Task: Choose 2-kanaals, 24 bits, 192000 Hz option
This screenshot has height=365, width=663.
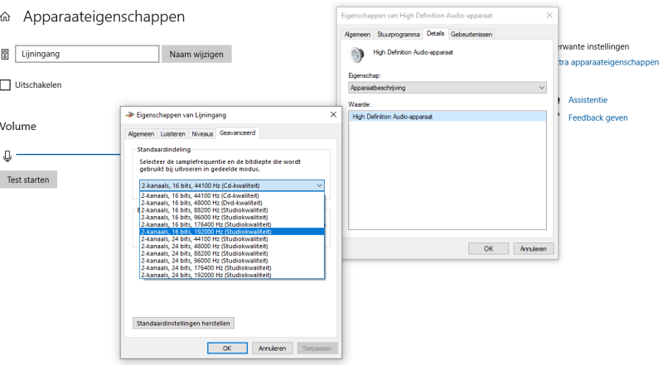Action: pos(232,275)
